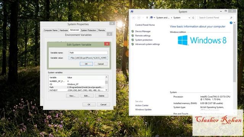The width and height of the screenshot is (244, 137).
Task: Select the PATHEXT variable row
Action: pos(77,90)
